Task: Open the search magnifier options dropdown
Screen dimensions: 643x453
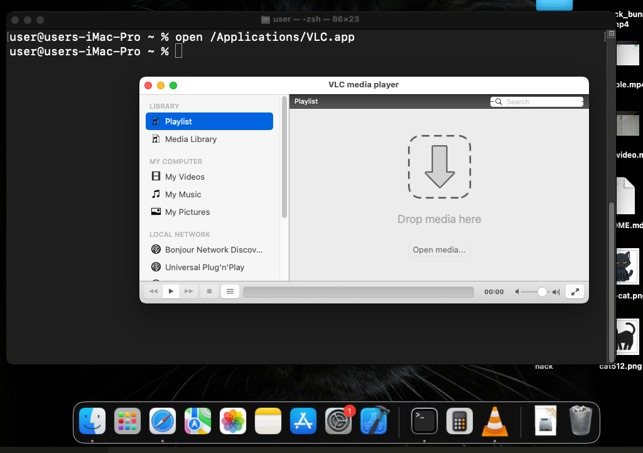Action: point(498,102)
